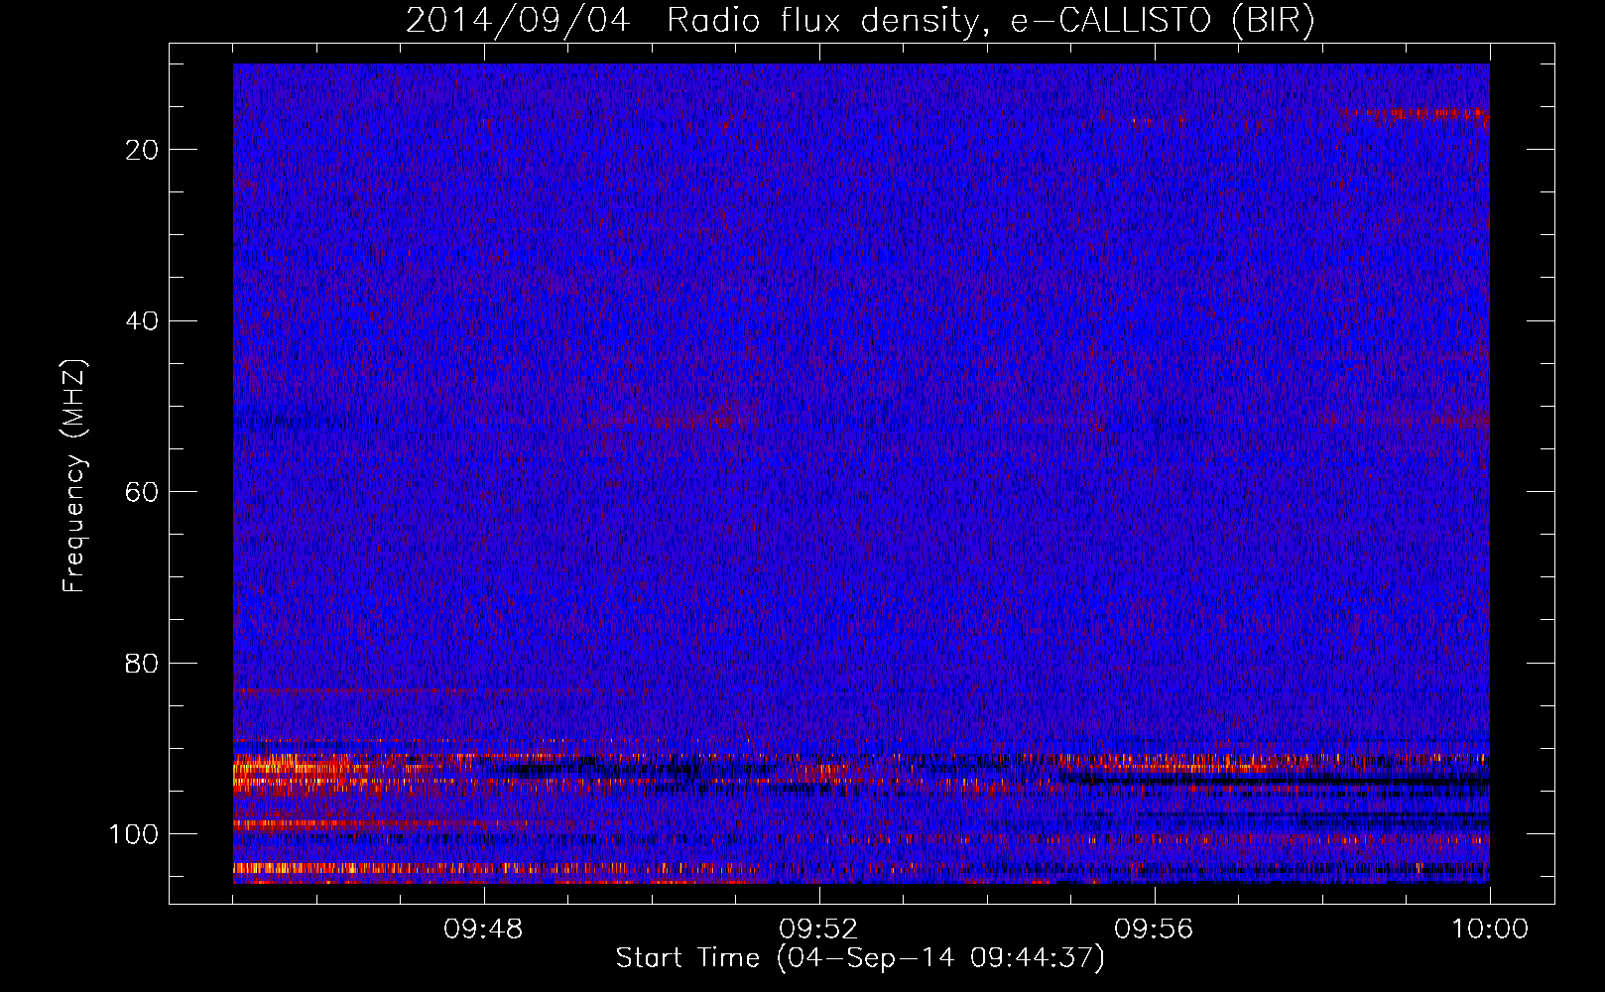Click the 80 frequency tick label
Viewport: 1605px width, 992px height.
(143, 663)
